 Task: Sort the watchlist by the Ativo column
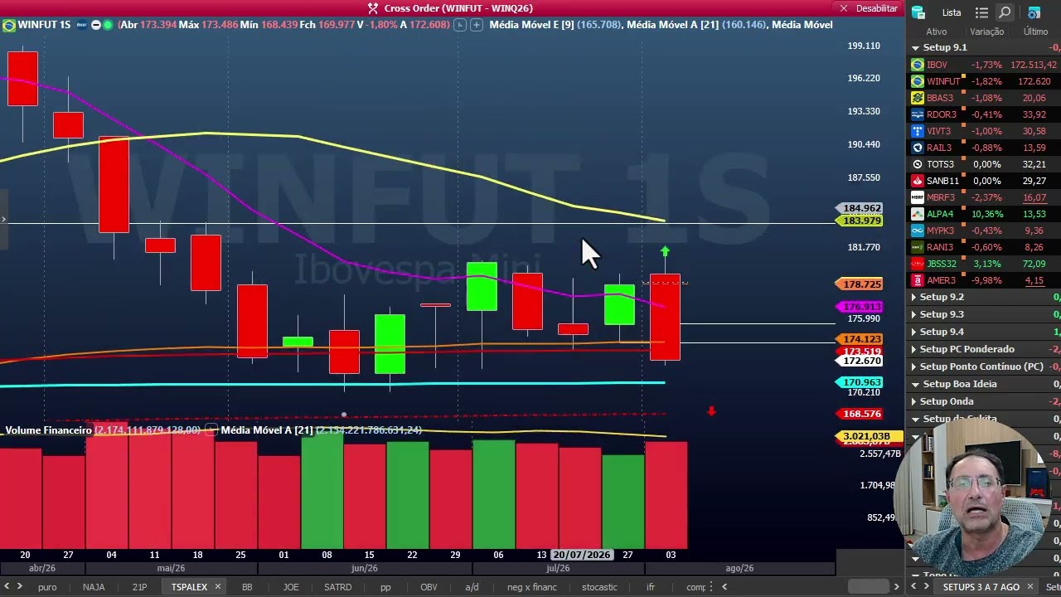click(936, 32)
